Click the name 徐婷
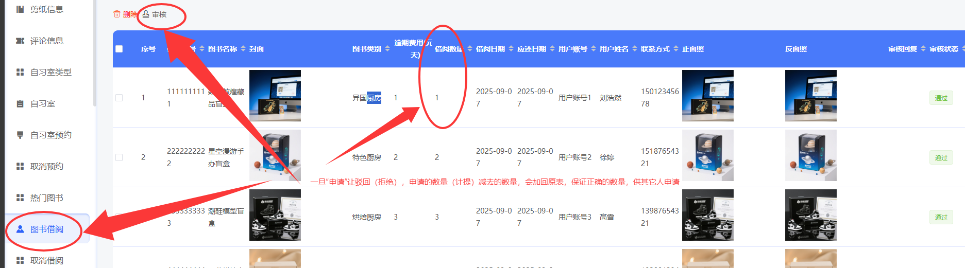 pyautogui.click(x=607, y=157)
